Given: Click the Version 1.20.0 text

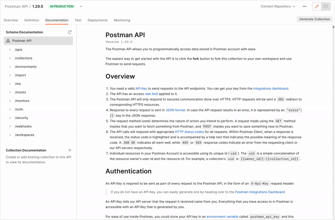Looking at the screenshot, I should (x=119, y=42).
